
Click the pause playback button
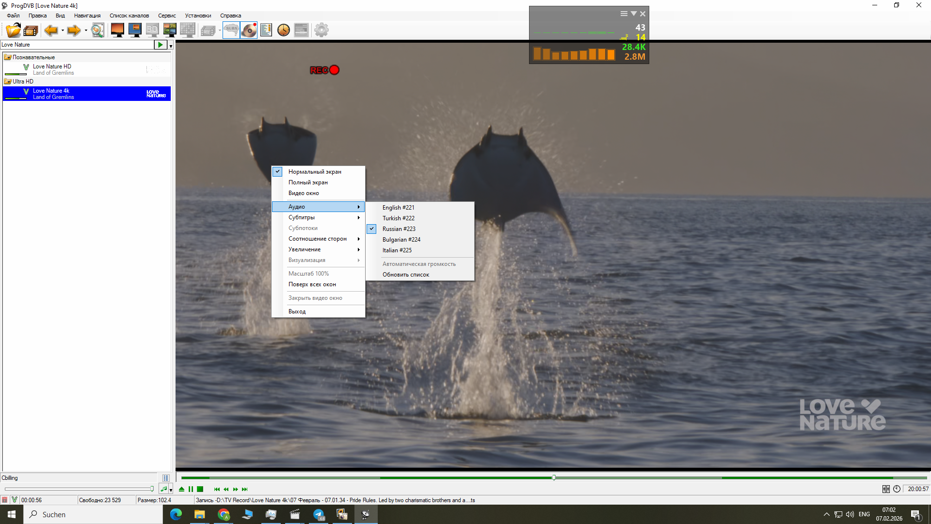tap(191, 489)
